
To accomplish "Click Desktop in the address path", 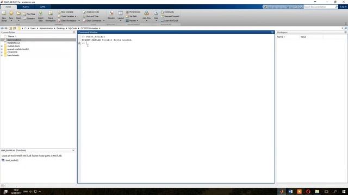I will coord(60,28).
